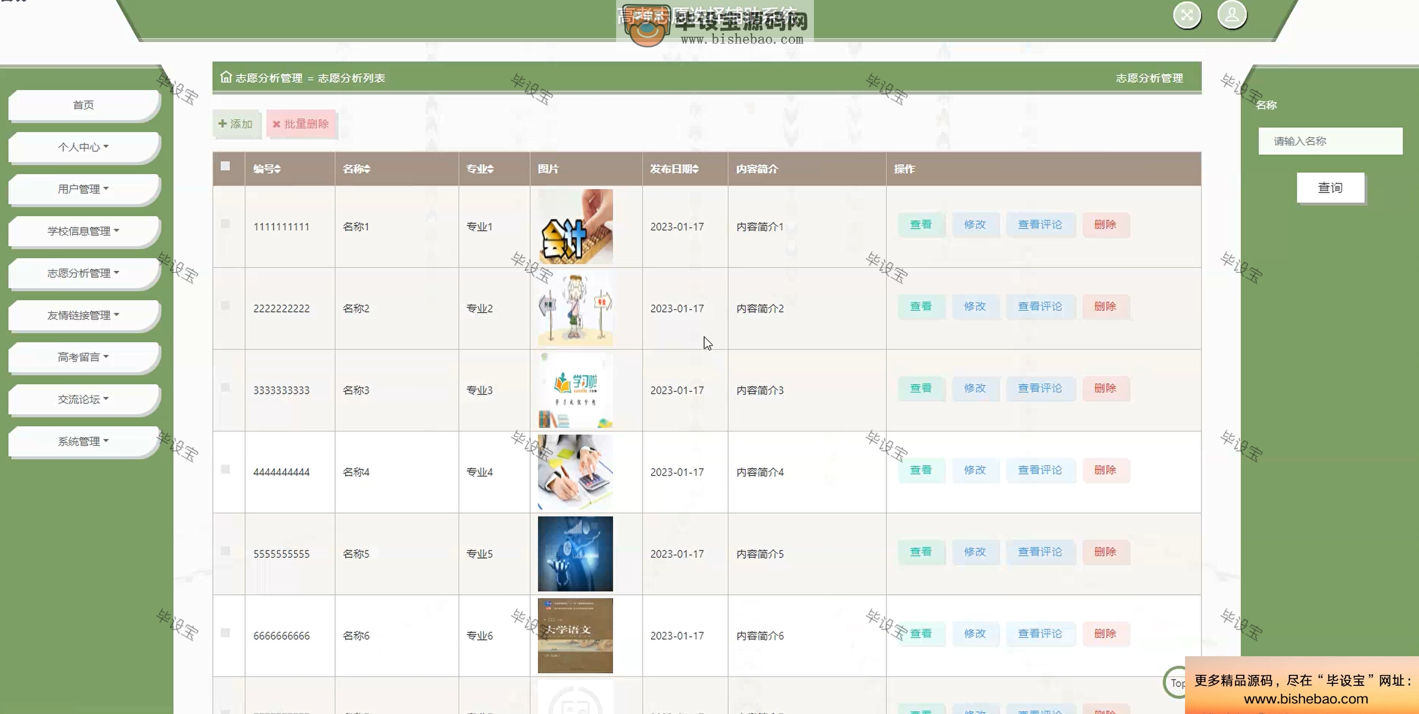Click 删除 for 名称4 row
The height and width of the screenshot is (714, 1419).
coord(1106,470)
